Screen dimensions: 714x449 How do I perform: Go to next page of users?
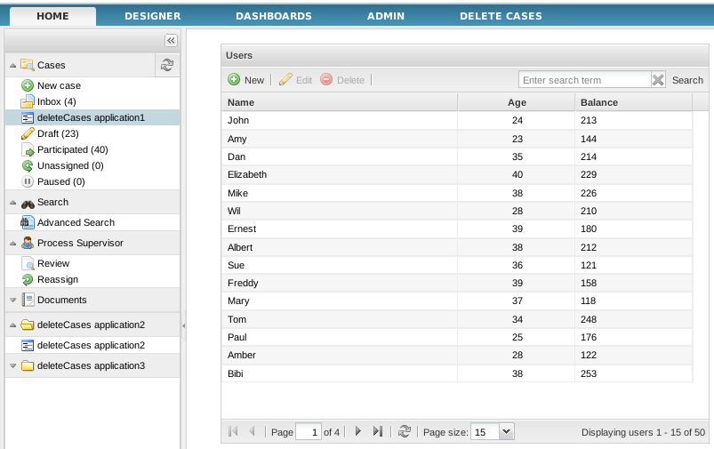pos(358,431)
